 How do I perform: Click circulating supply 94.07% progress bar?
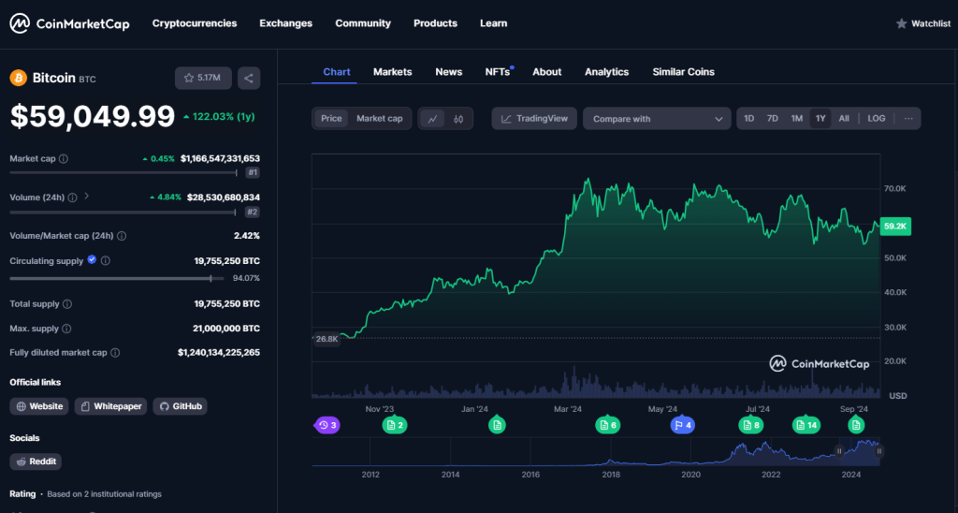(x=117, y=278)
